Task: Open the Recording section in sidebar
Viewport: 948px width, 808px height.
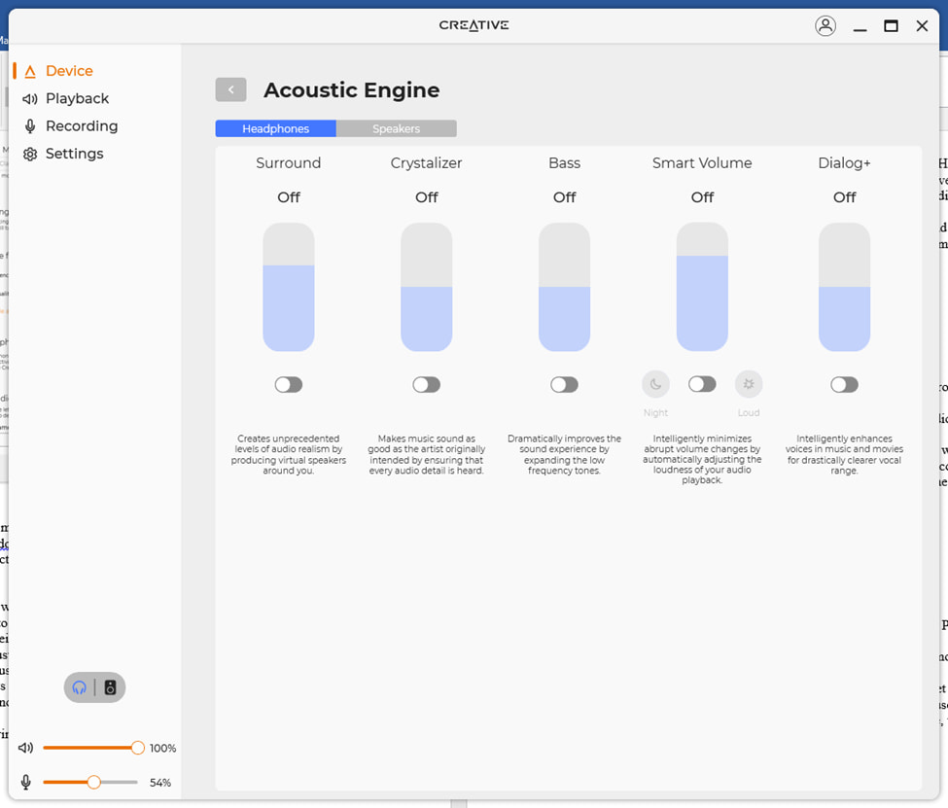Action: (82, 126)
